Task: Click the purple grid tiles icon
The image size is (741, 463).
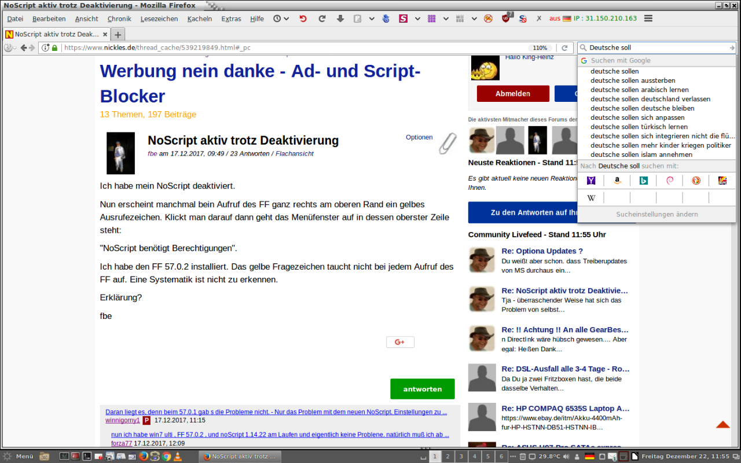Action: [x=432, y=19]
